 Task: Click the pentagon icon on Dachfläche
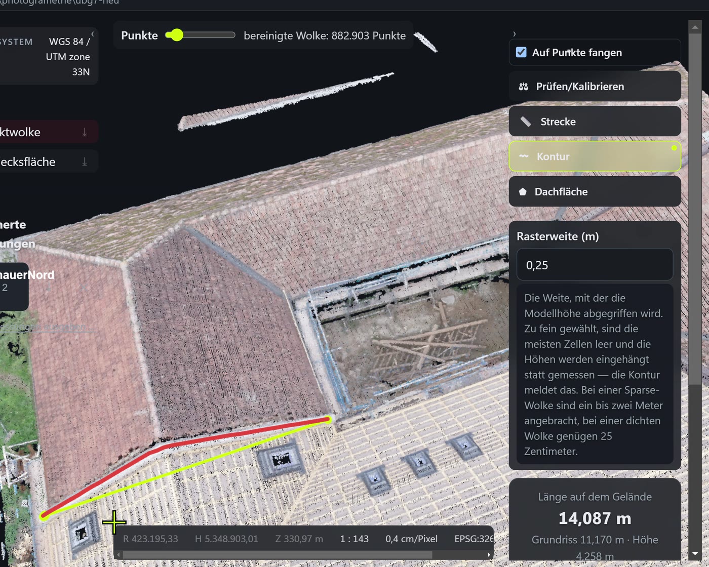pyautogui.click(x=523, y=192)
